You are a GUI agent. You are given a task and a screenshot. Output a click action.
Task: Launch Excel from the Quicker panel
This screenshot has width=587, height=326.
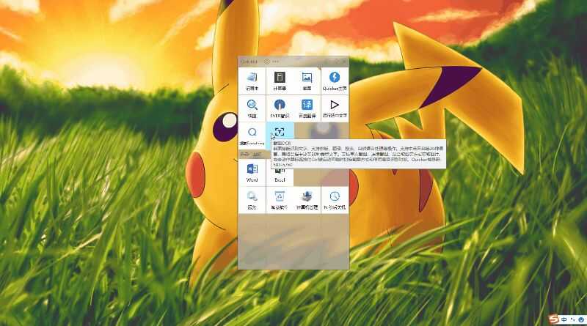280,176
